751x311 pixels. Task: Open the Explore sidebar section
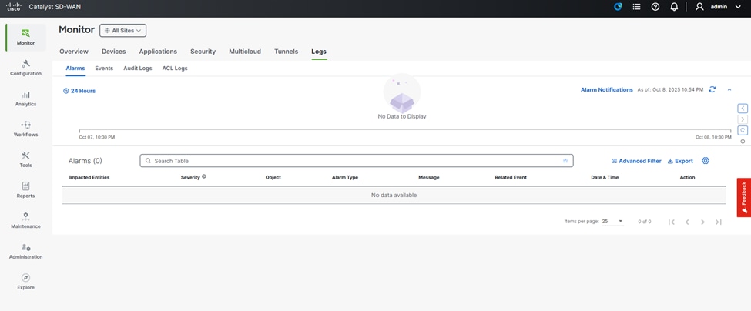coord(26,282)
